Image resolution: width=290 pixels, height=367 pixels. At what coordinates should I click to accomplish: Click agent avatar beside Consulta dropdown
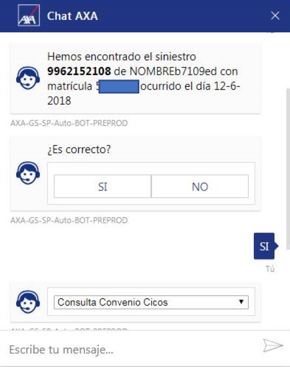point(28,302)
